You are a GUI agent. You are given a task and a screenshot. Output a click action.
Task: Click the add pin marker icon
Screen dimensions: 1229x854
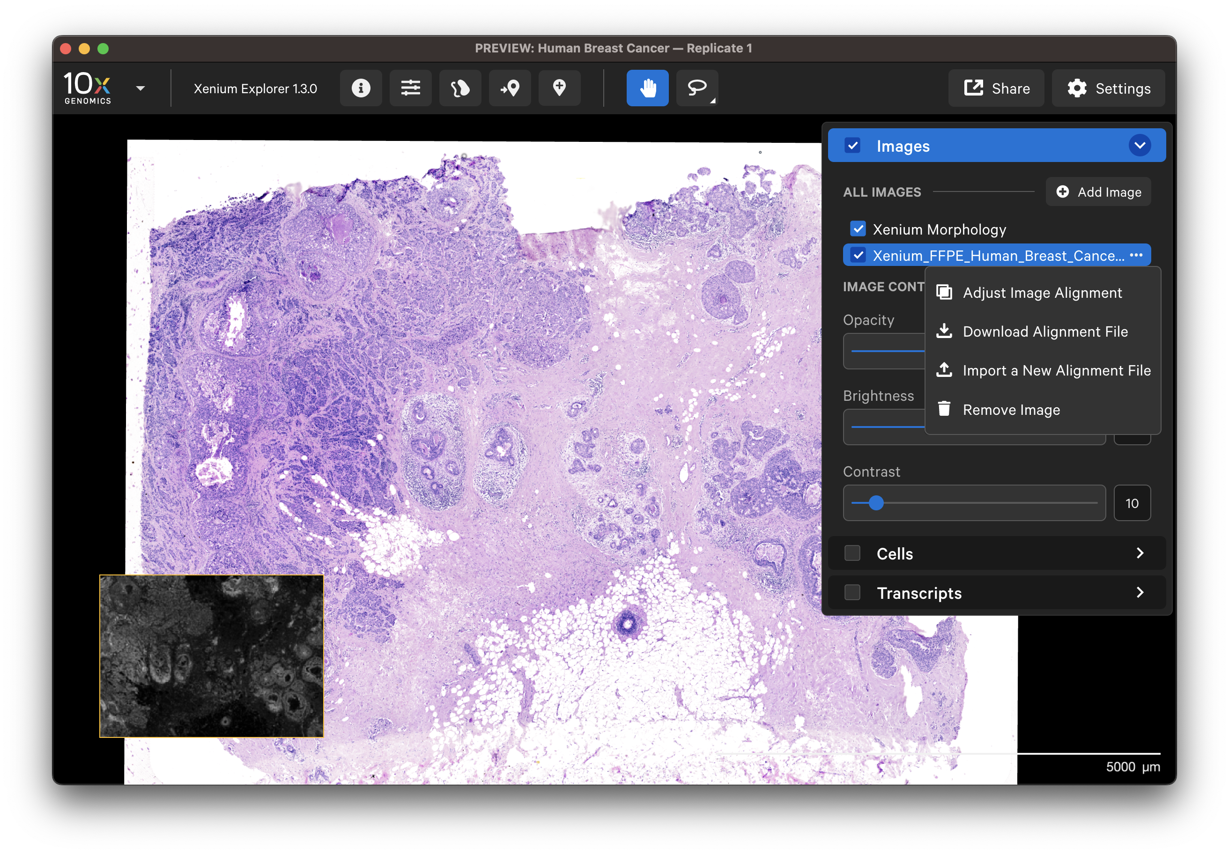click(x=559, y=88)
